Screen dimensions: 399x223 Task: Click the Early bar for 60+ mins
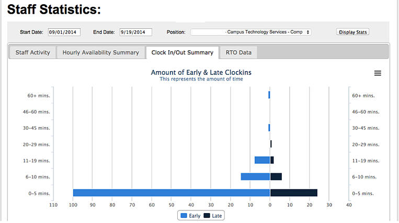click(269, 95)
